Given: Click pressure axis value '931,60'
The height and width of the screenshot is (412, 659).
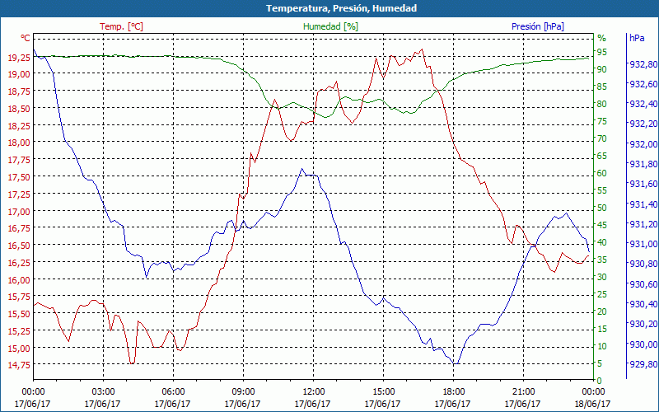Looking at the screenshot, I should tap(643, 184).
